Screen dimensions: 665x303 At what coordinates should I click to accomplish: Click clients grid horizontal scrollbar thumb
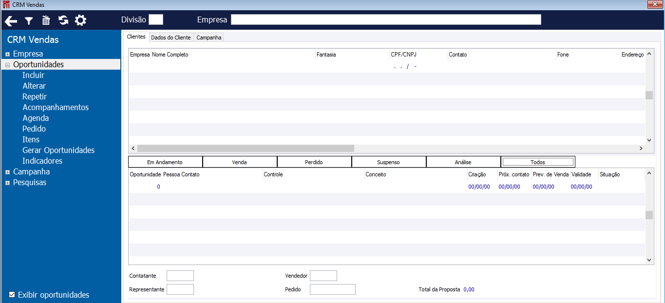coord(246,148)
